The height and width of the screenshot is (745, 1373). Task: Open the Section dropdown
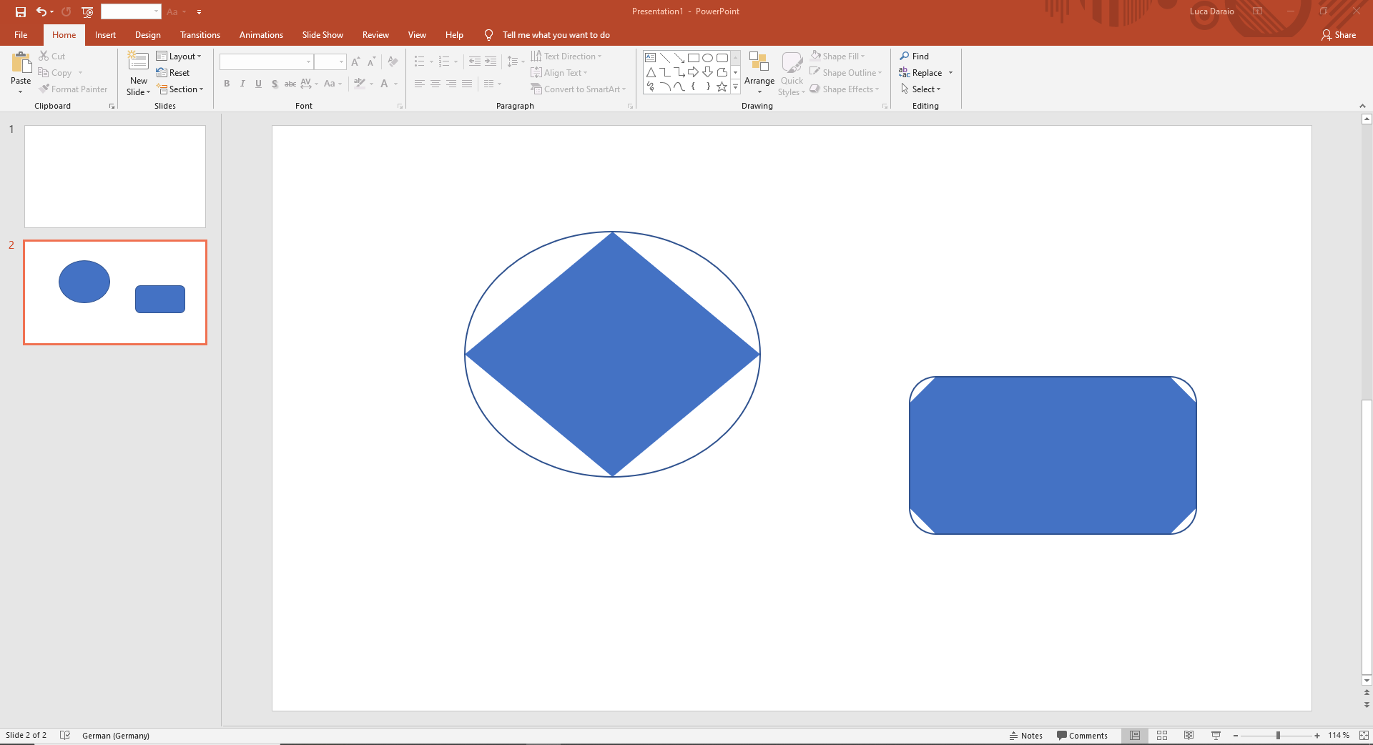point(180,89)
